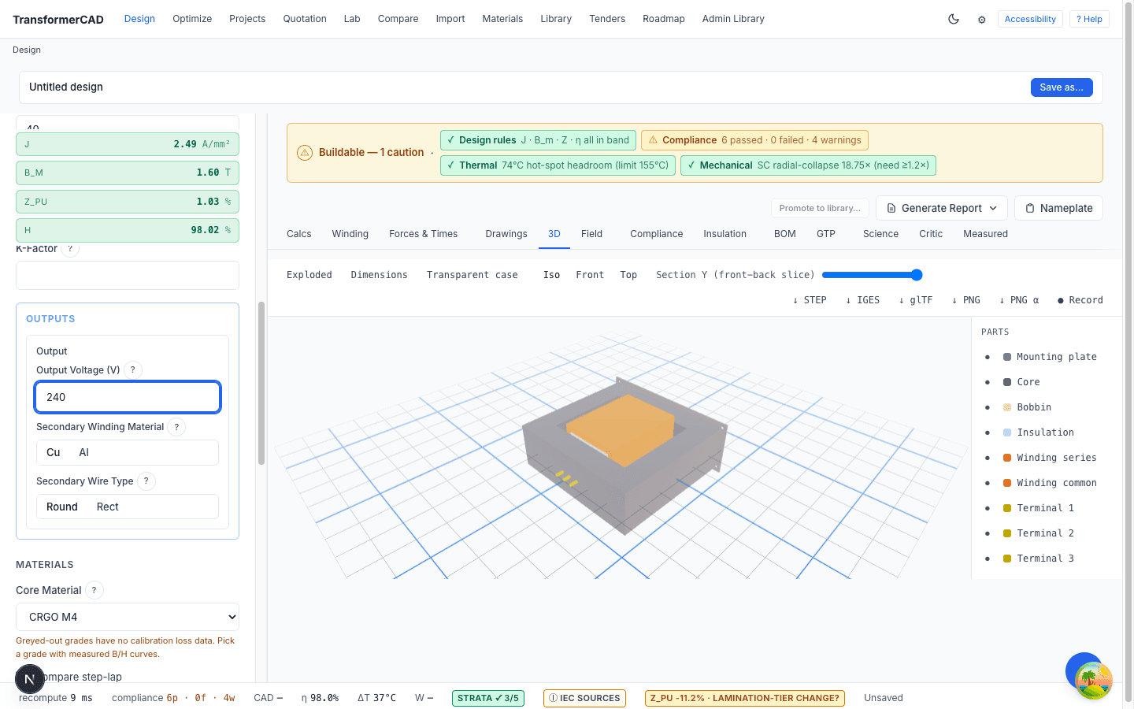1134x709 pixels.
Task: Toggle dark mode moon icon
Action: coord(953,19)
